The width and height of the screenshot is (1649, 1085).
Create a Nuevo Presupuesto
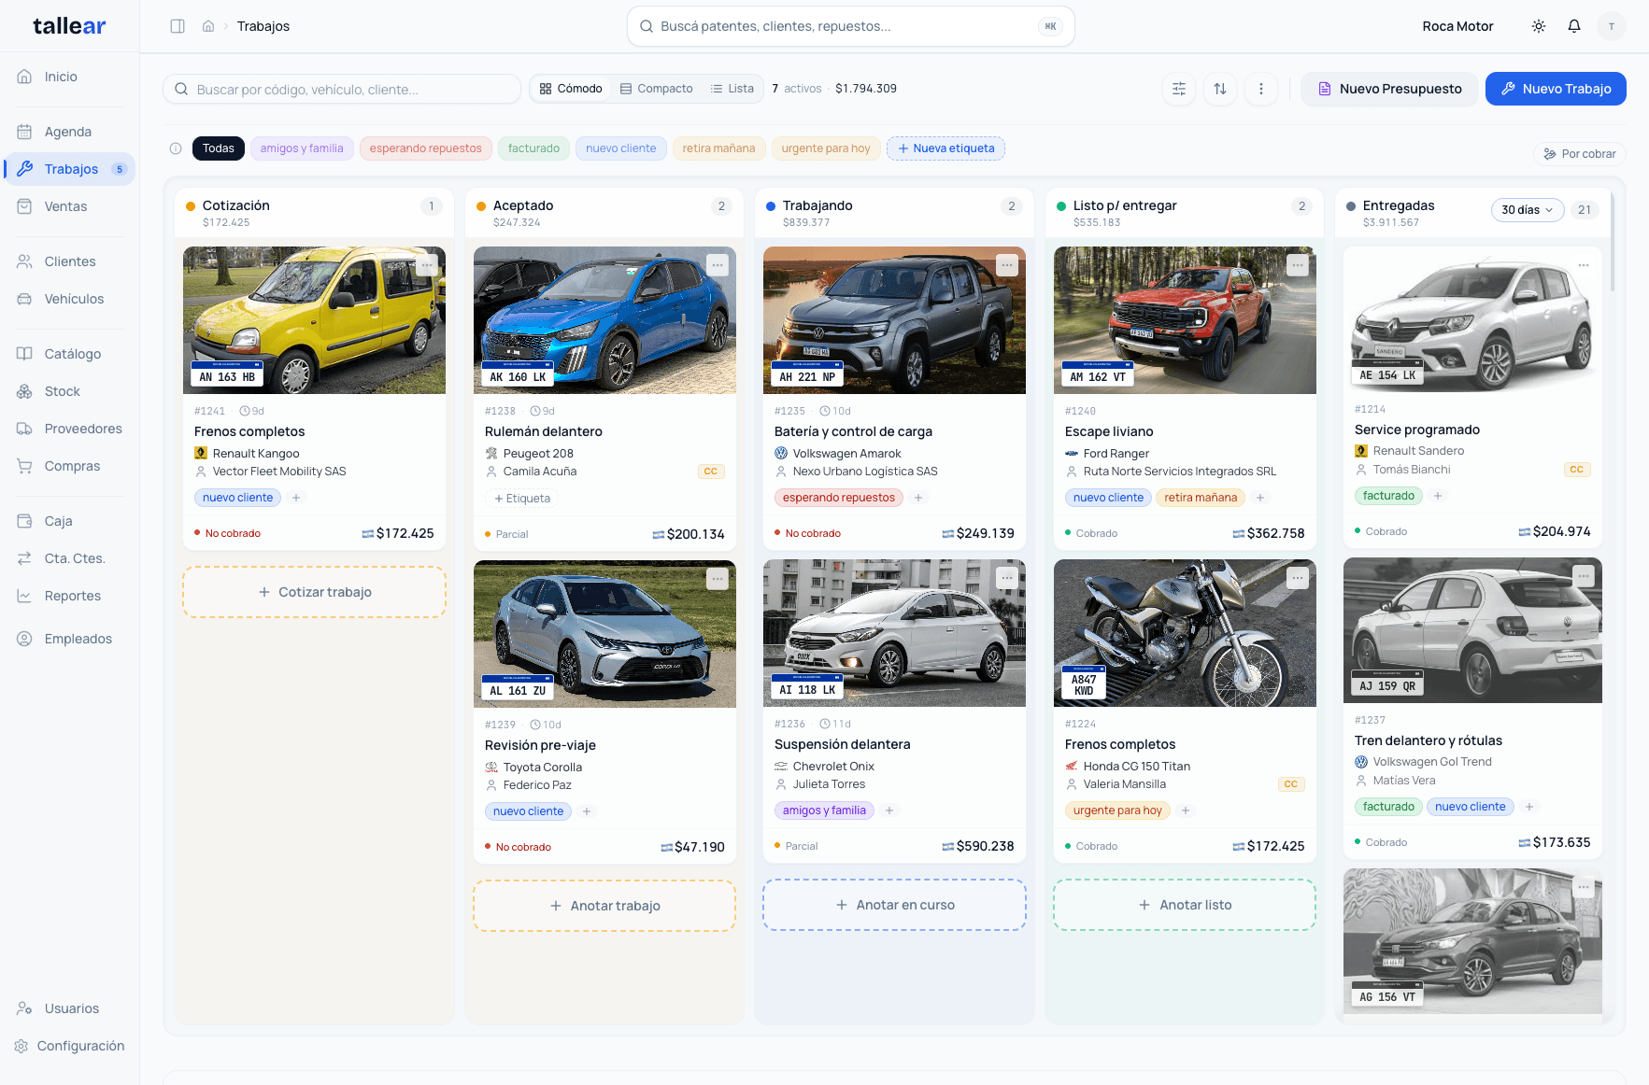pyautogui.click(x=1389, y=89)
